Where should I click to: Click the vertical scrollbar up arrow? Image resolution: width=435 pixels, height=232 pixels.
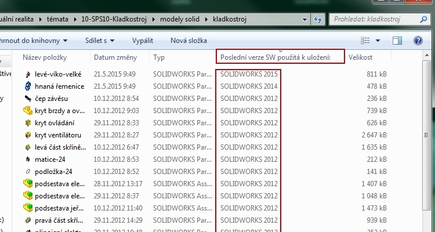tap(427, 56)
